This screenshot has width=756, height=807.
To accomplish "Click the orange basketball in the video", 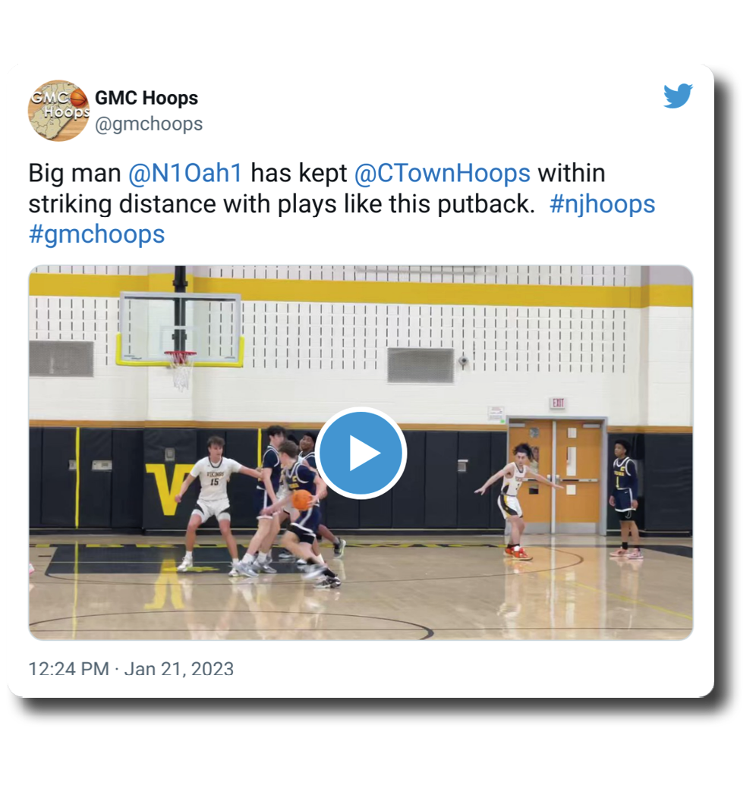I will click(x=302, y=499).
